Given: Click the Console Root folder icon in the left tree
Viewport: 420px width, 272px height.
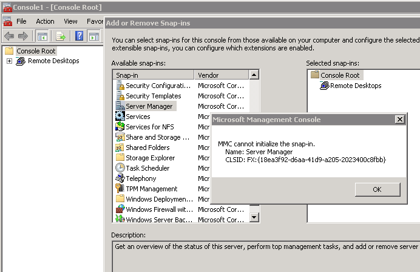Looking at the screenshot, I should point(9,50).
